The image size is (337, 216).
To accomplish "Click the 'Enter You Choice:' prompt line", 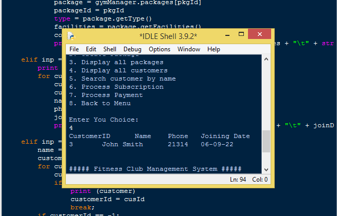I will (103, 120).
